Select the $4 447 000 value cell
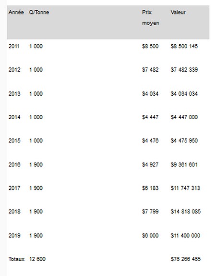The height and width of the screenshot is (276, 216). (184, 117)
